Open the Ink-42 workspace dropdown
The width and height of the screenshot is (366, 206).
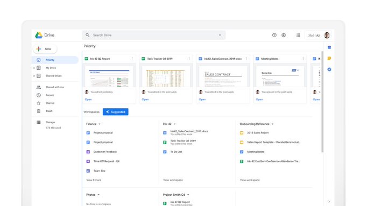pyautogui.click(x=174, y=124)
